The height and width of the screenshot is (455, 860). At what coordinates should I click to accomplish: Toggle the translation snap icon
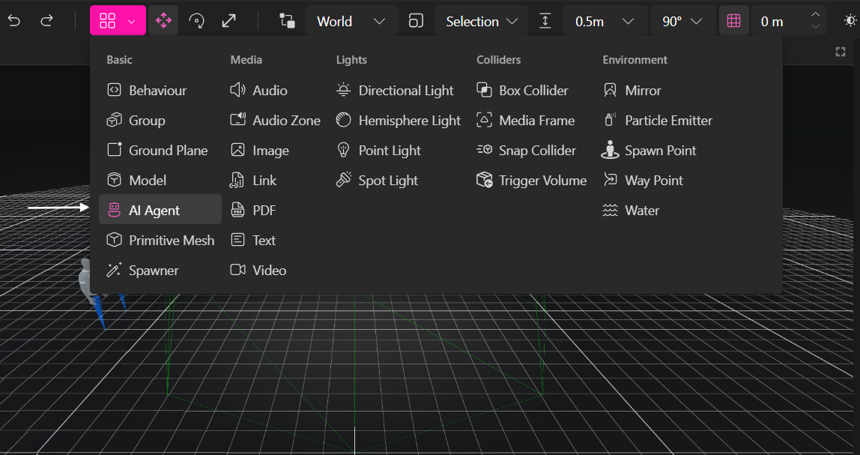tap(545, 22)
